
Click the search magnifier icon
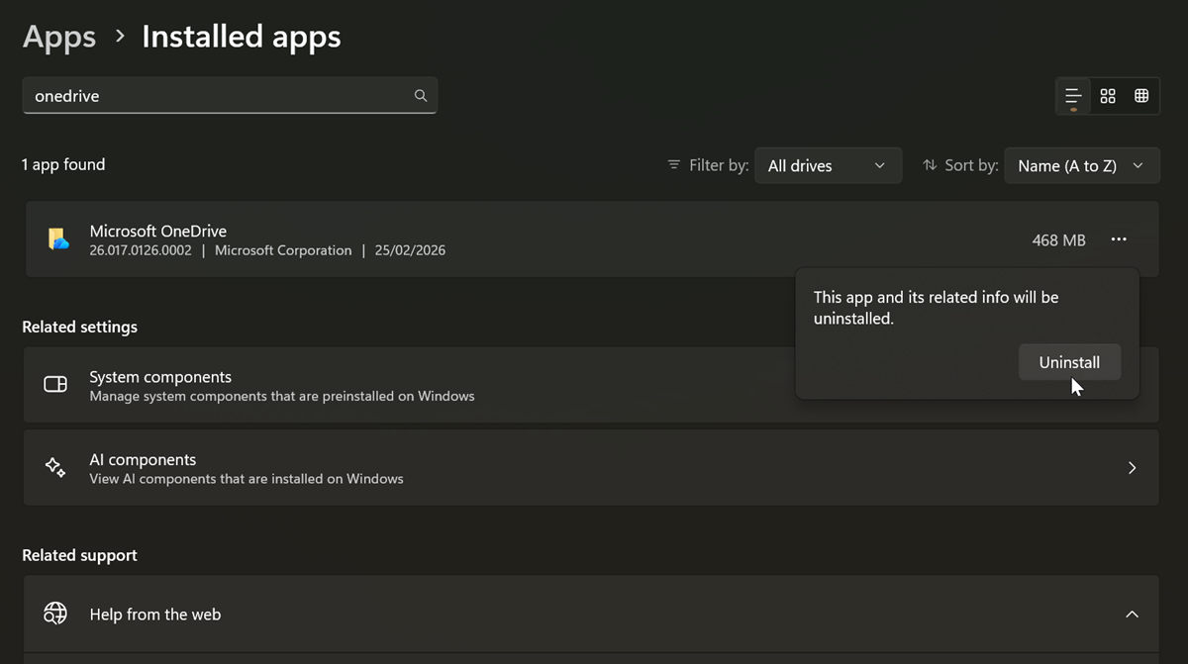[x=421, y=96]
